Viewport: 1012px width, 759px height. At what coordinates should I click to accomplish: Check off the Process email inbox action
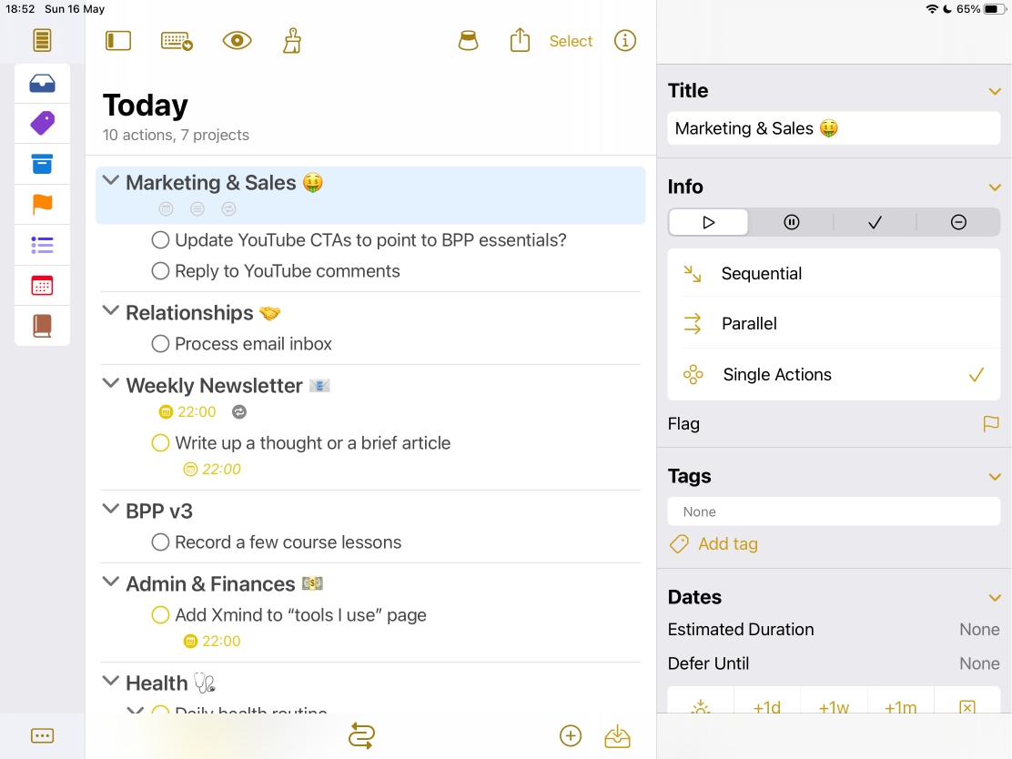pyautogui.click(x=160, y=344)
